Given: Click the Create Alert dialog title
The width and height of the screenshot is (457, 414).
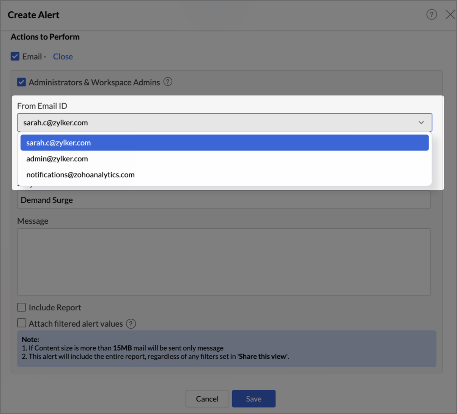Looking at the screenshot, I should point(33,15).
